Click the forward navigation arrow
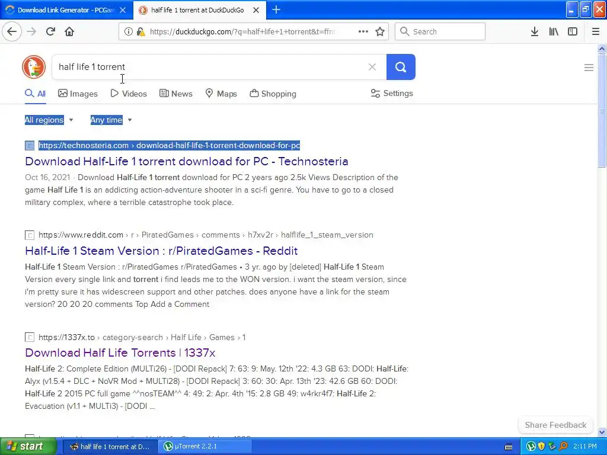Image resolution: width=607 pixels, height=455 pixels. click(31, 31)
